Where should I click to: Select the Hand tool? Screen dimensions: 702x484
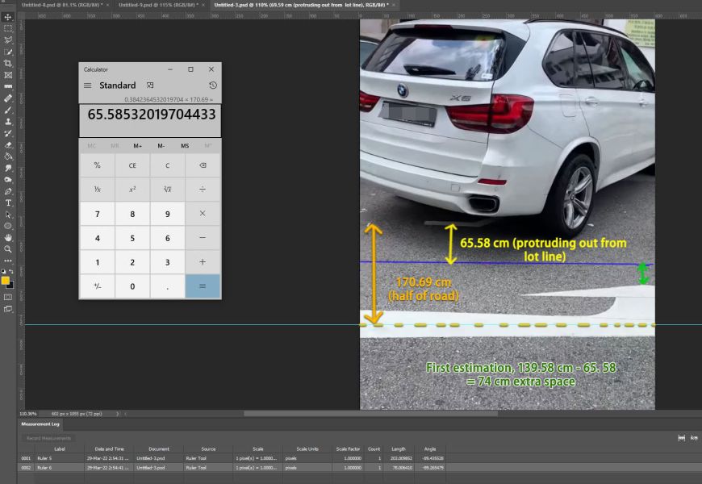coord(8,238)
